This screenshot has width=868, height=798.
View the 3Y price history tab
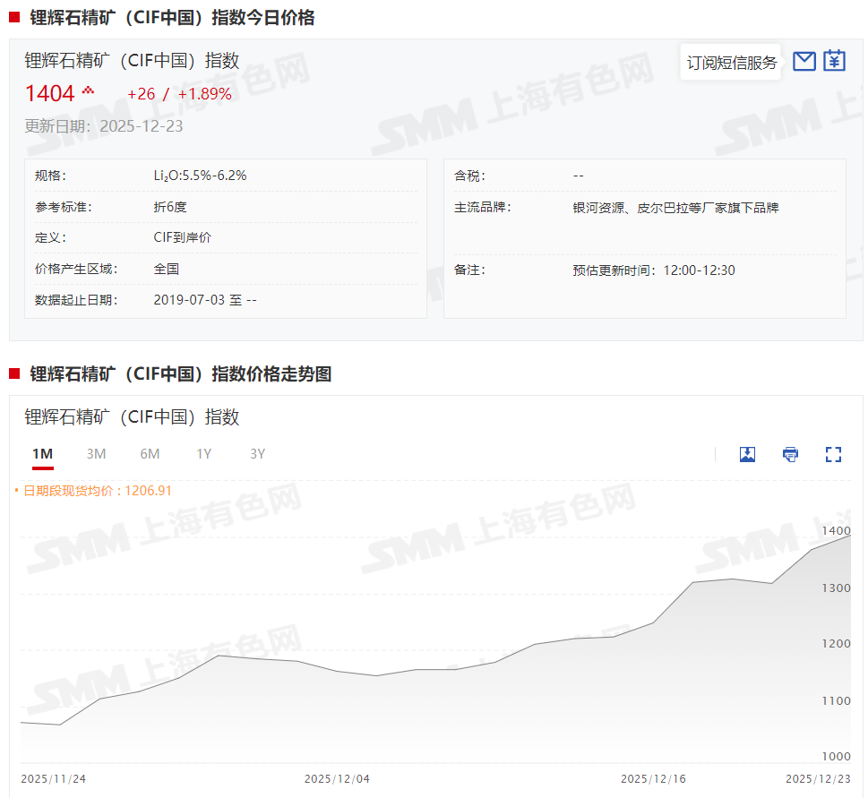click(x=257, y=454)
